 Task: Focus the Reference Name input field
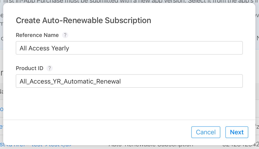129,48
